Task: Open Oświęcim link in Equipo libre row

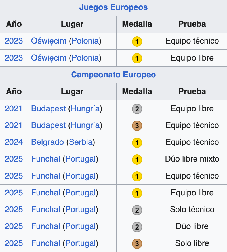Action: click(x=49, y=58)
